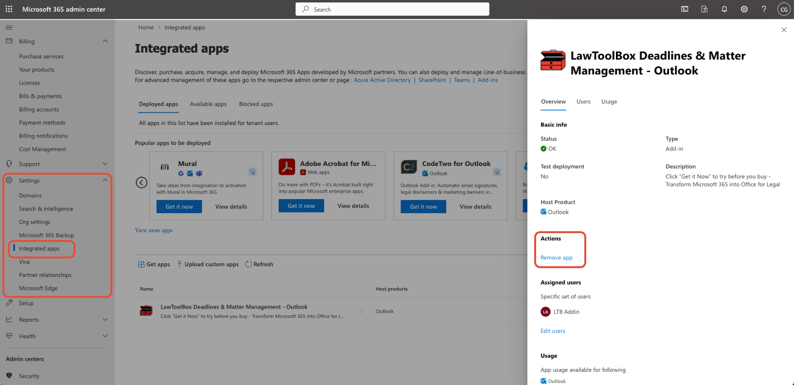Image resolution: width=794 pixels, height=385 pixels.
Task: Click the Host products column header
Action: (x=392, y=289)
